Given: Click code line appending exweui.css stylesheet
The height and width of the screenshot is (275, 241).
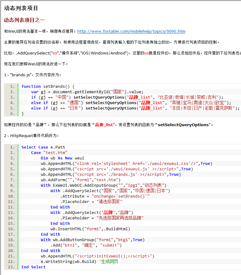Looking at the screenshot, I should [126, 163].
